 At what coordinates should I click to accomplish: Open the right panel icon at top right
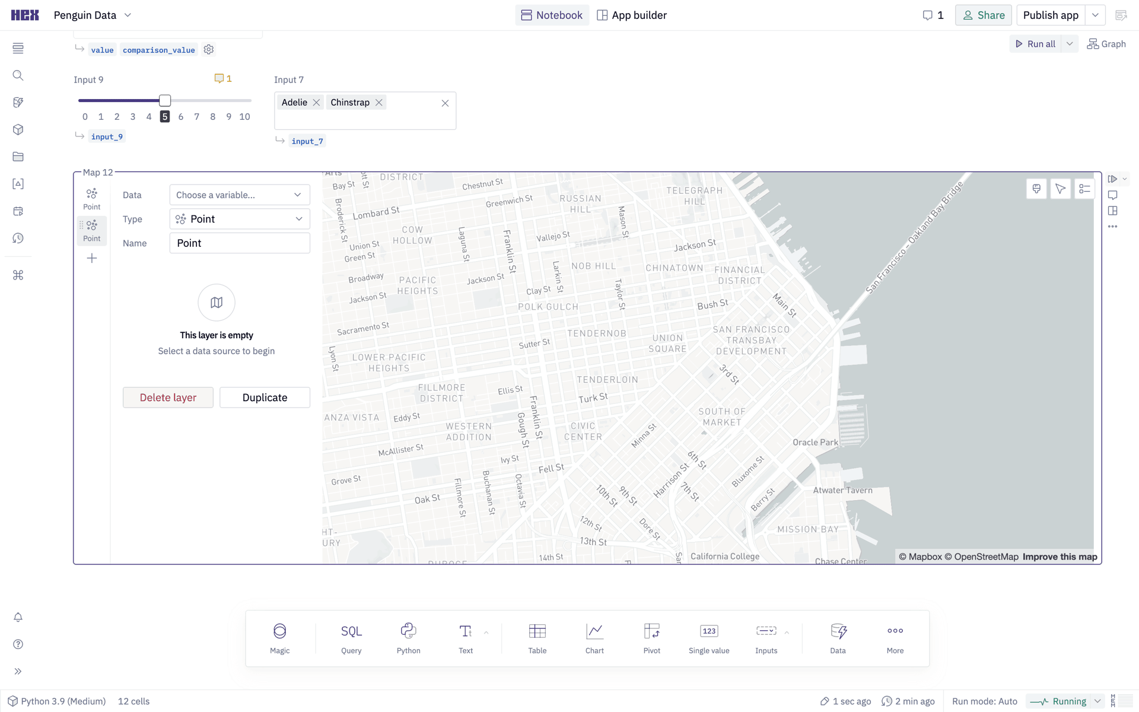[x=1121, y=15]
